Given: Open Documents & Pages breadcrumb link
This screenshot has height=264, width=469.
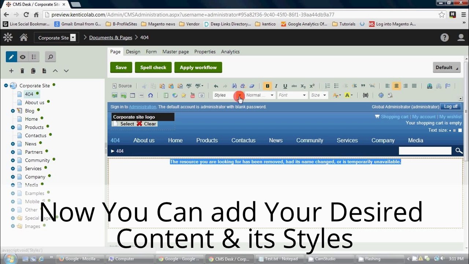Looking at the screenshot, I should [x=111, y=37].
